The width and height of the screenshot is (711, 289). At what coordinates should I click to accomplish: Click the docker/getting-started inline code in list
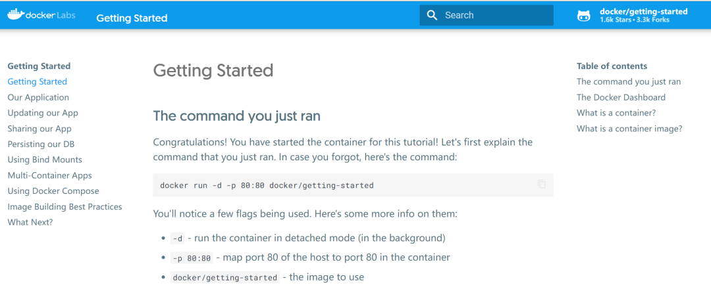pos(224,277)
